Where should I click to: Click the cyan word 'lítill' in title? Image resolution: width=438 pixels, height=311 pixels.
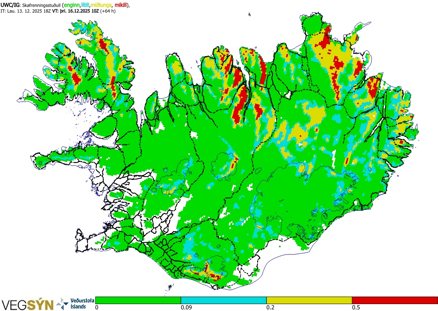click(86, 5)
